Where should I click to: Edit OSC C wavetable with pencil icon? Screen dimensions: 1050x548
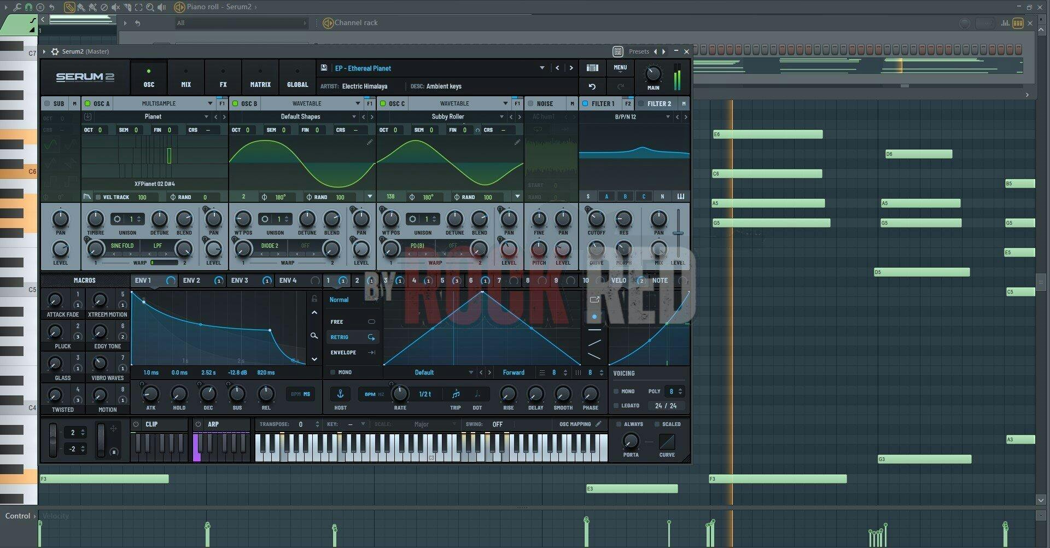tap(517, 142)
